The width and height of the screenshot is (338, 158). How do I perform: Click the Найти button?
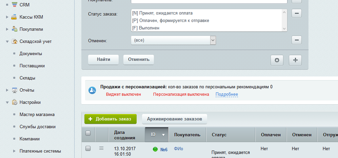click(x=103, y=59)
